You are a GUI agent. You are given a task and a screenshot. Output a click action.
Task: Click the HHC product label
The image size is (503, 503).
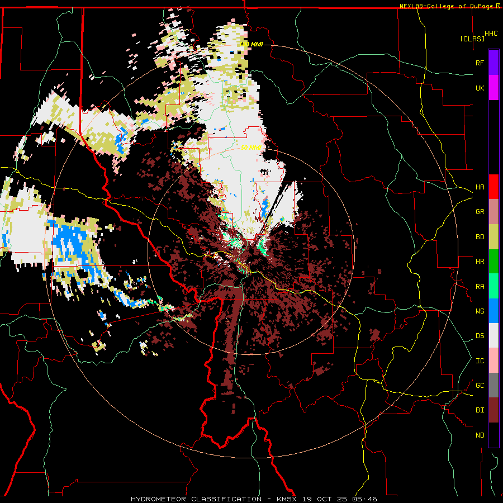tap(491, 34)
